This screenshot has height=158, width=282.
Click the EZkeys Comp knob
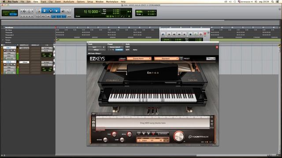click(122, 140)
